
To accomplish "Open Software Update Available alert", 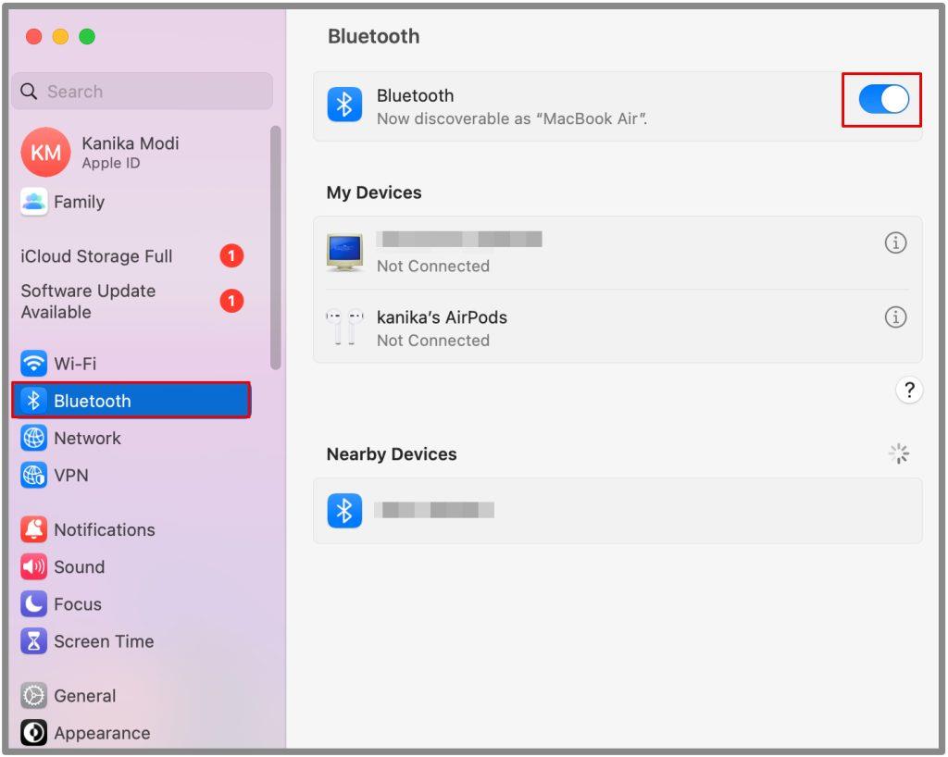I will coord(131,302).
